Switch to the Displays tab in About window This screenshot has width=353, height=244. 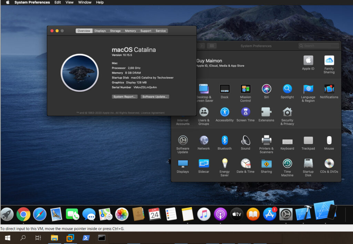(100, 31)
